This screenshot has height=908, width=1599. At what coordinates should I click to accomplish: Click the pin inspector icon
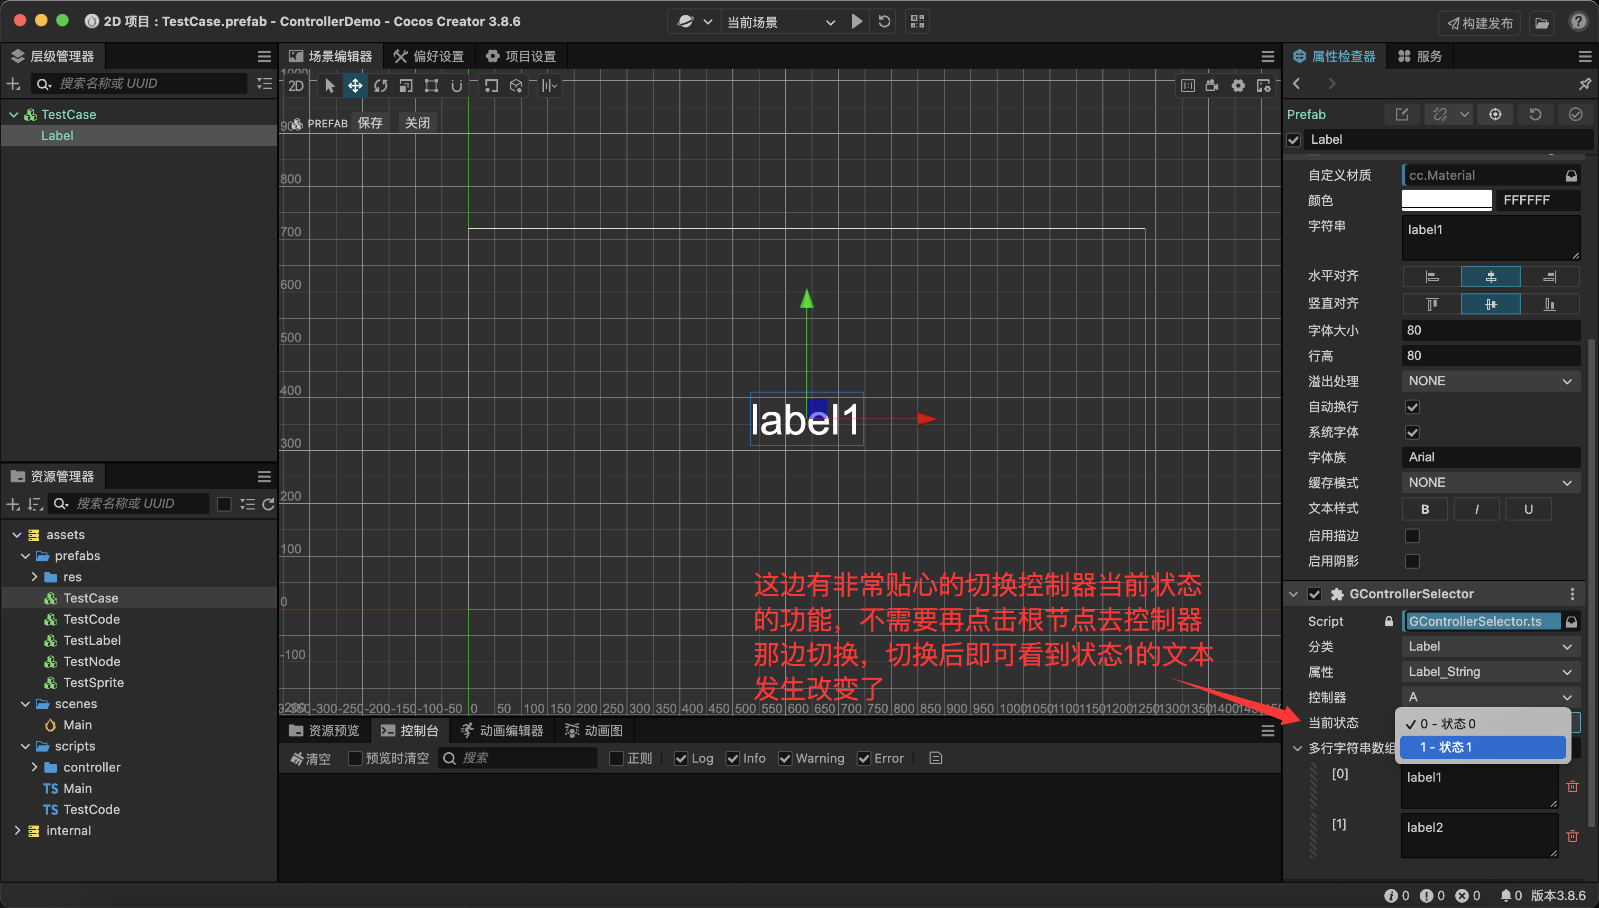coord(1585,84)
